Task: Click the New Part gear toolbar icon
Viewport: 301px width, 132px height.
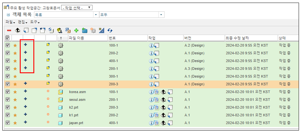Action: pyautogui.click(x=93, y=30)
